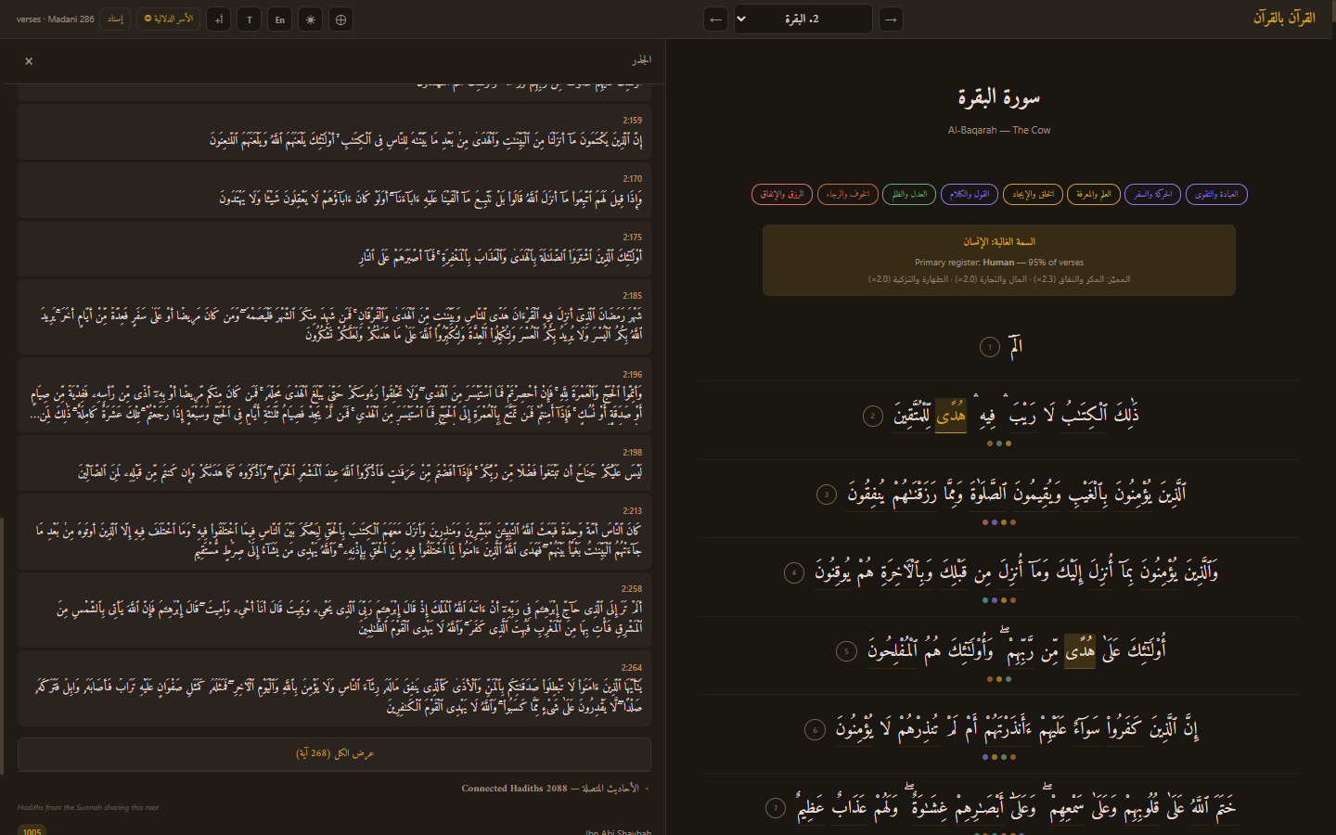The height and width of the screenshot is (835, 1336).
Task: Increase font size via the "+أ" icon
Action: click(218, 19)
